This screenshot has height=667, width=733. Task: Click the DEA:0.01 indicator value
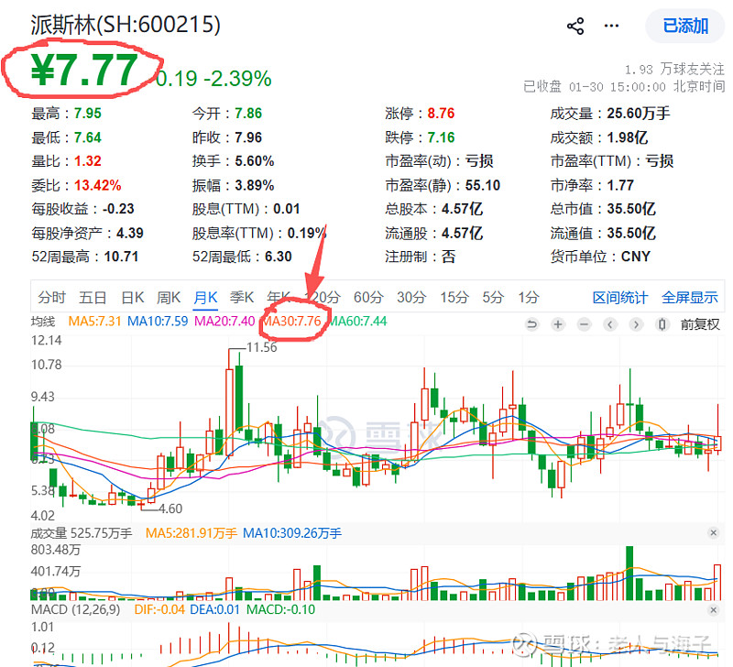214,609
